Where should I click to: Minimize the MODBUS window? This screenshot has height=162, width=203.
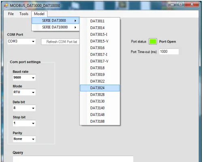click(x=172, y=4)
